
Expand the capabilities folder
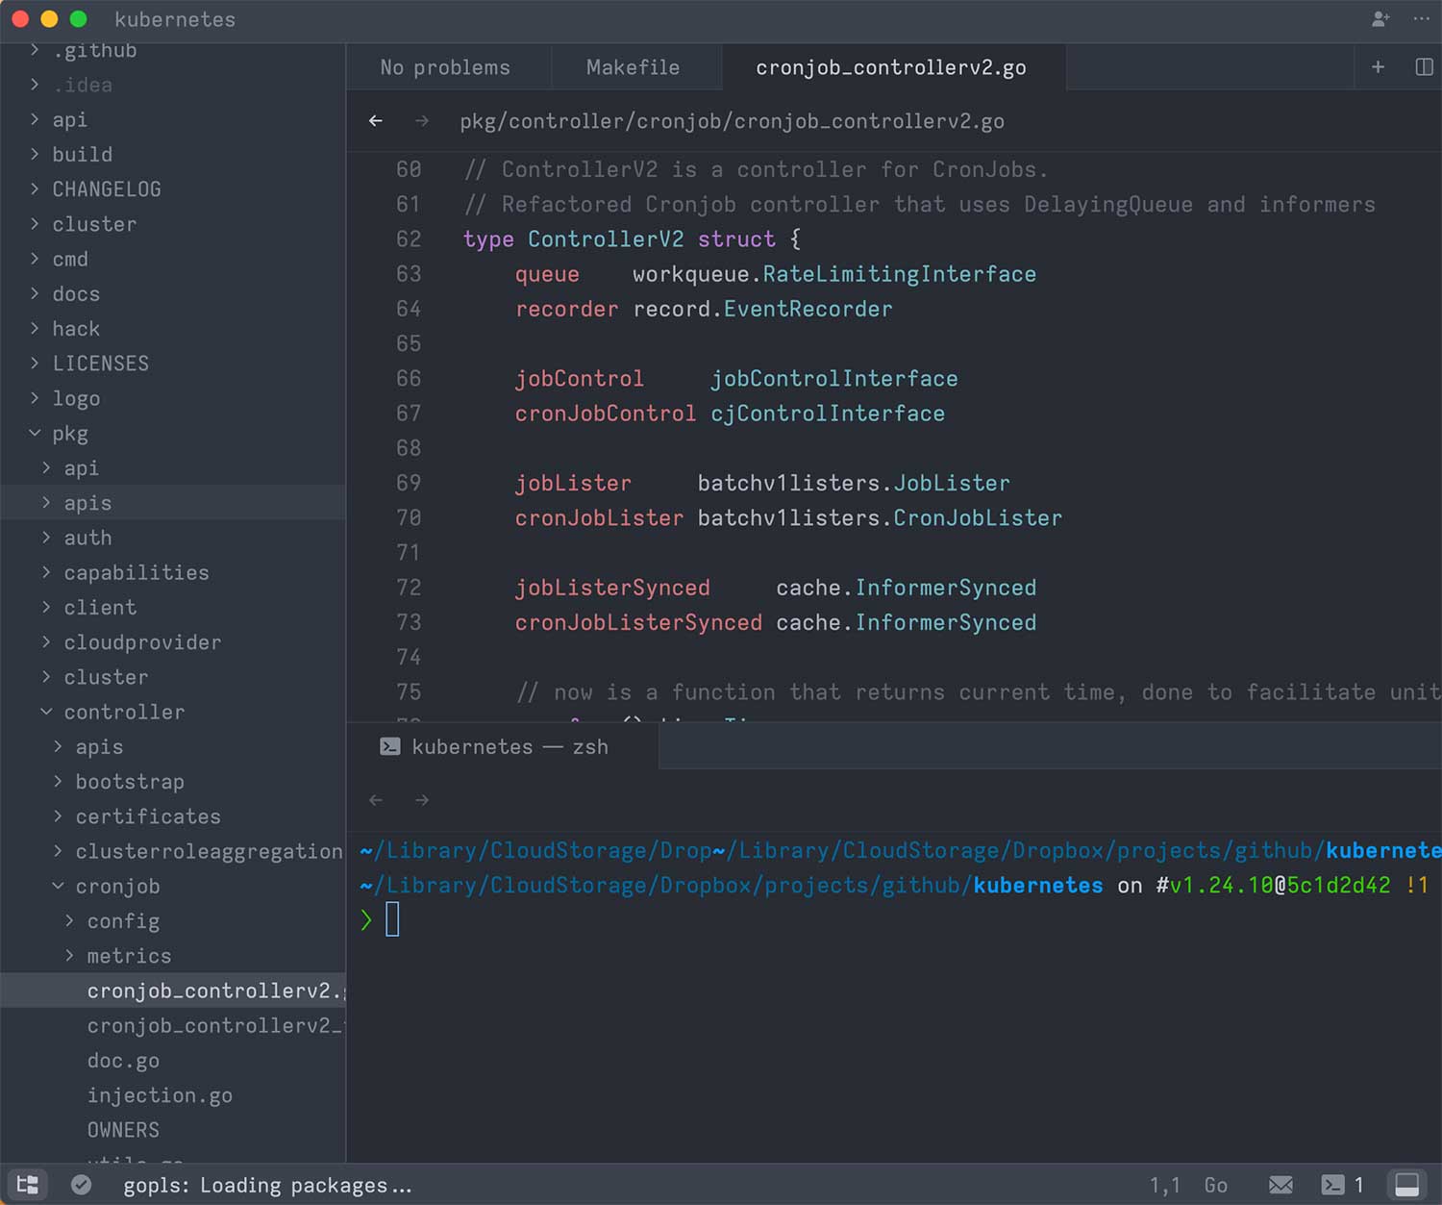[173, 572]
